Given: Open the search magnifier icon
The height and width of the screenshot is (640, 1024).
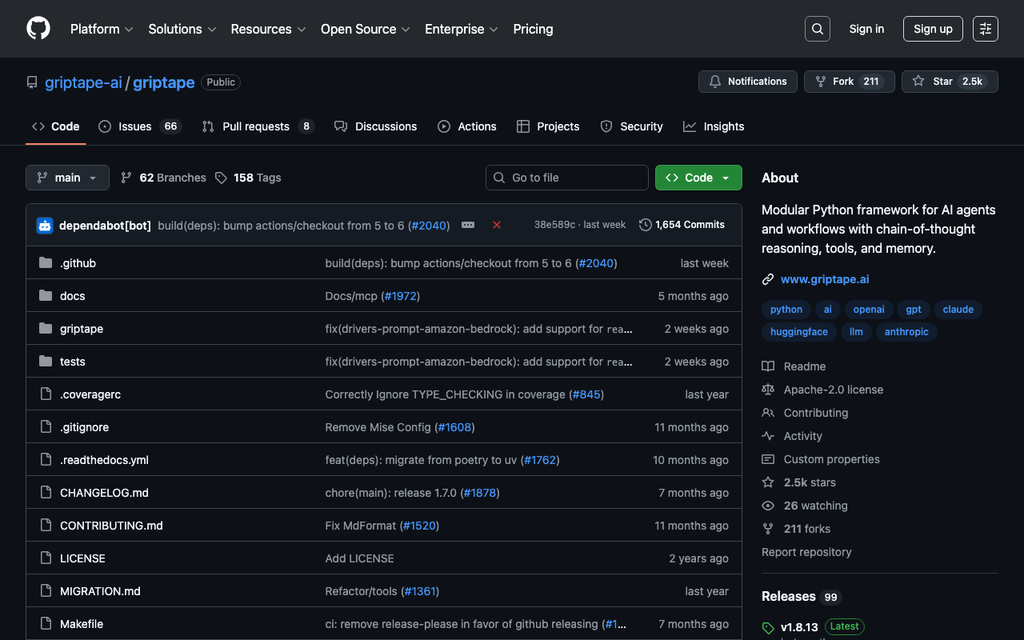Looking at the screenshot, I should pyautogui.click(x=817, y=29).
